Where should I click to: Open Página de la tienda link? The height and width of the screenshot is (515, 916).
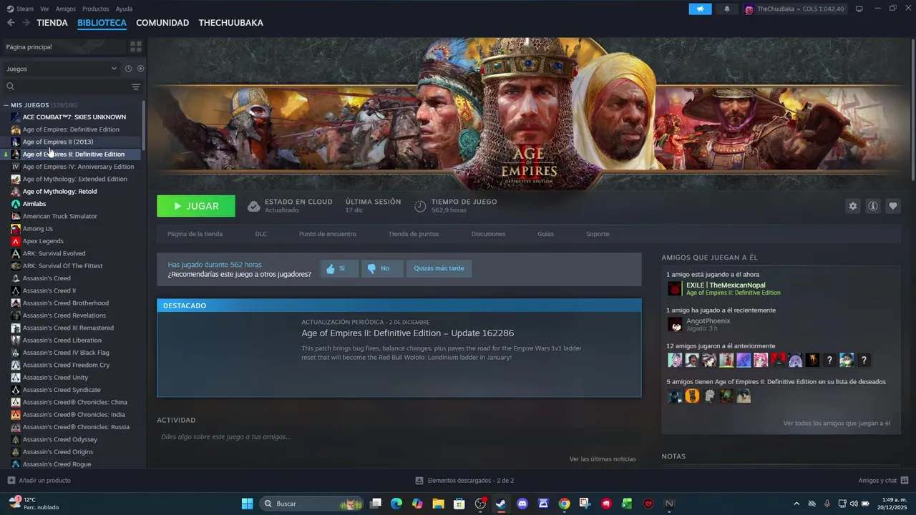click(195, 234)
